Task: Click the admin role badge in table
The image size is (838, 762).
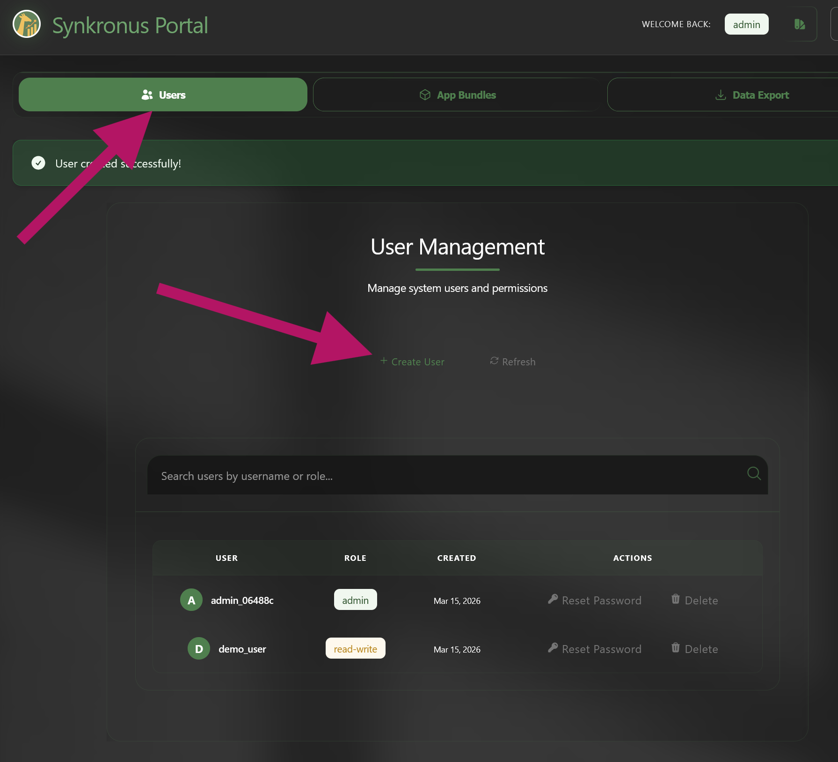Action: (356, 600)
